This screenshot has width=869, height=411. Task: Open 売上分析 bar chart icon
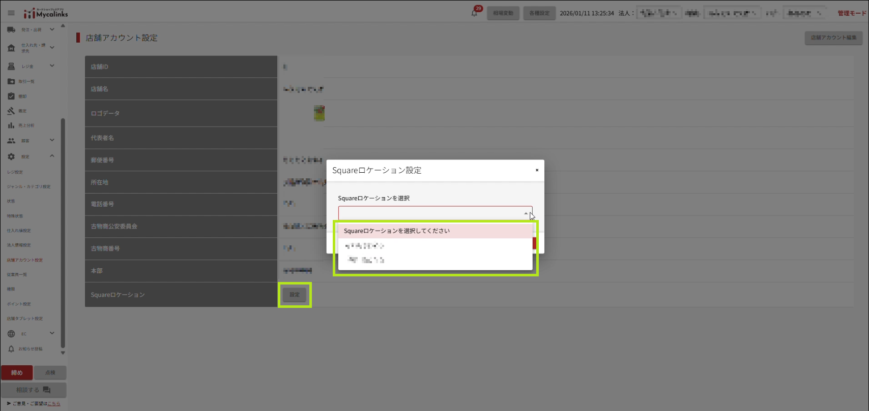click(11, 125)
